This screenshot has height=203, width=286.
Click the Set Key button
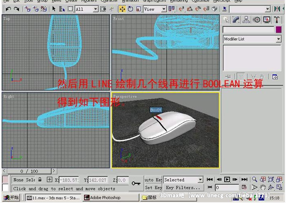tap(153, 187)
